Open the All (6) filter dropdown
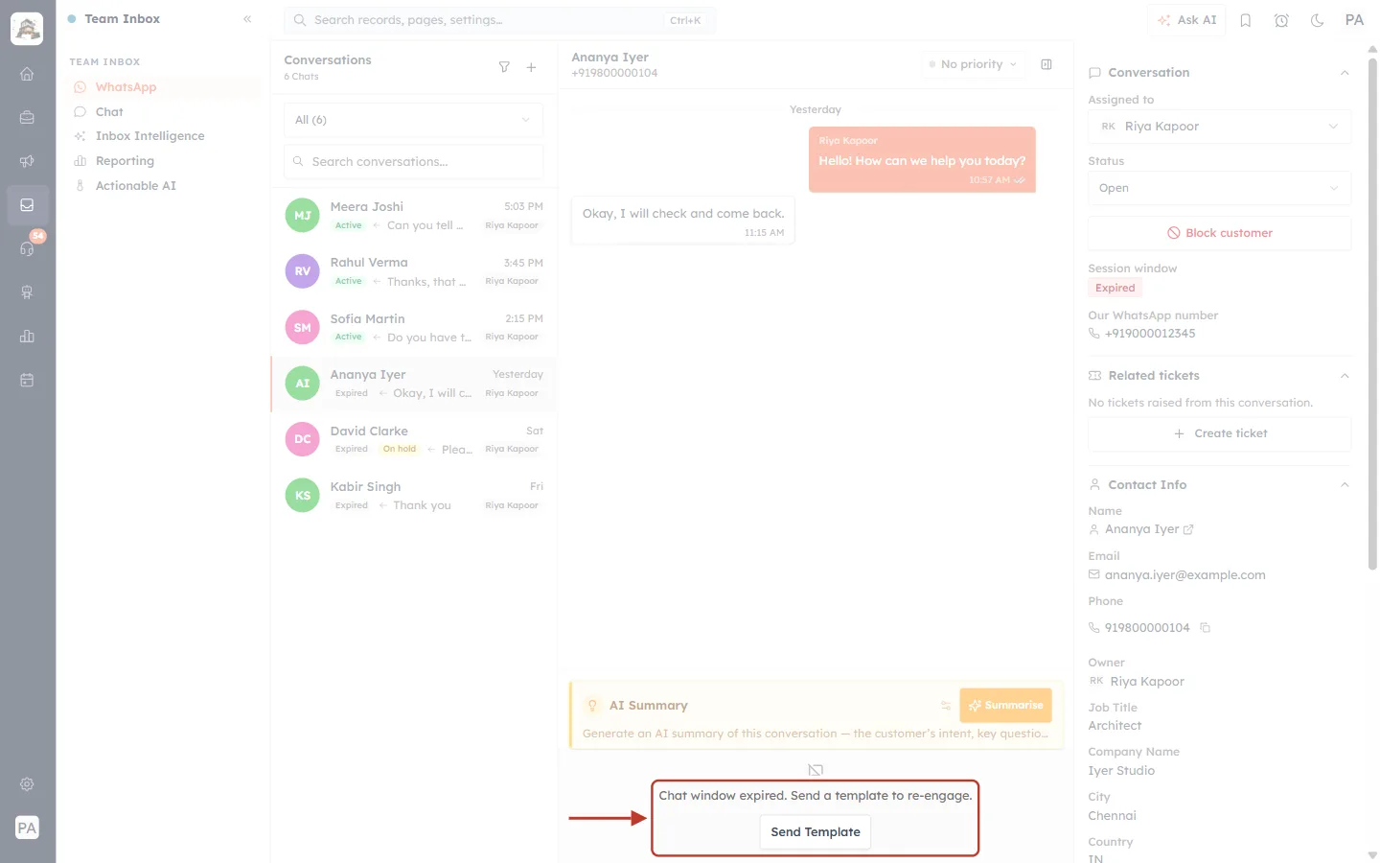 click(x=413, y=120)
